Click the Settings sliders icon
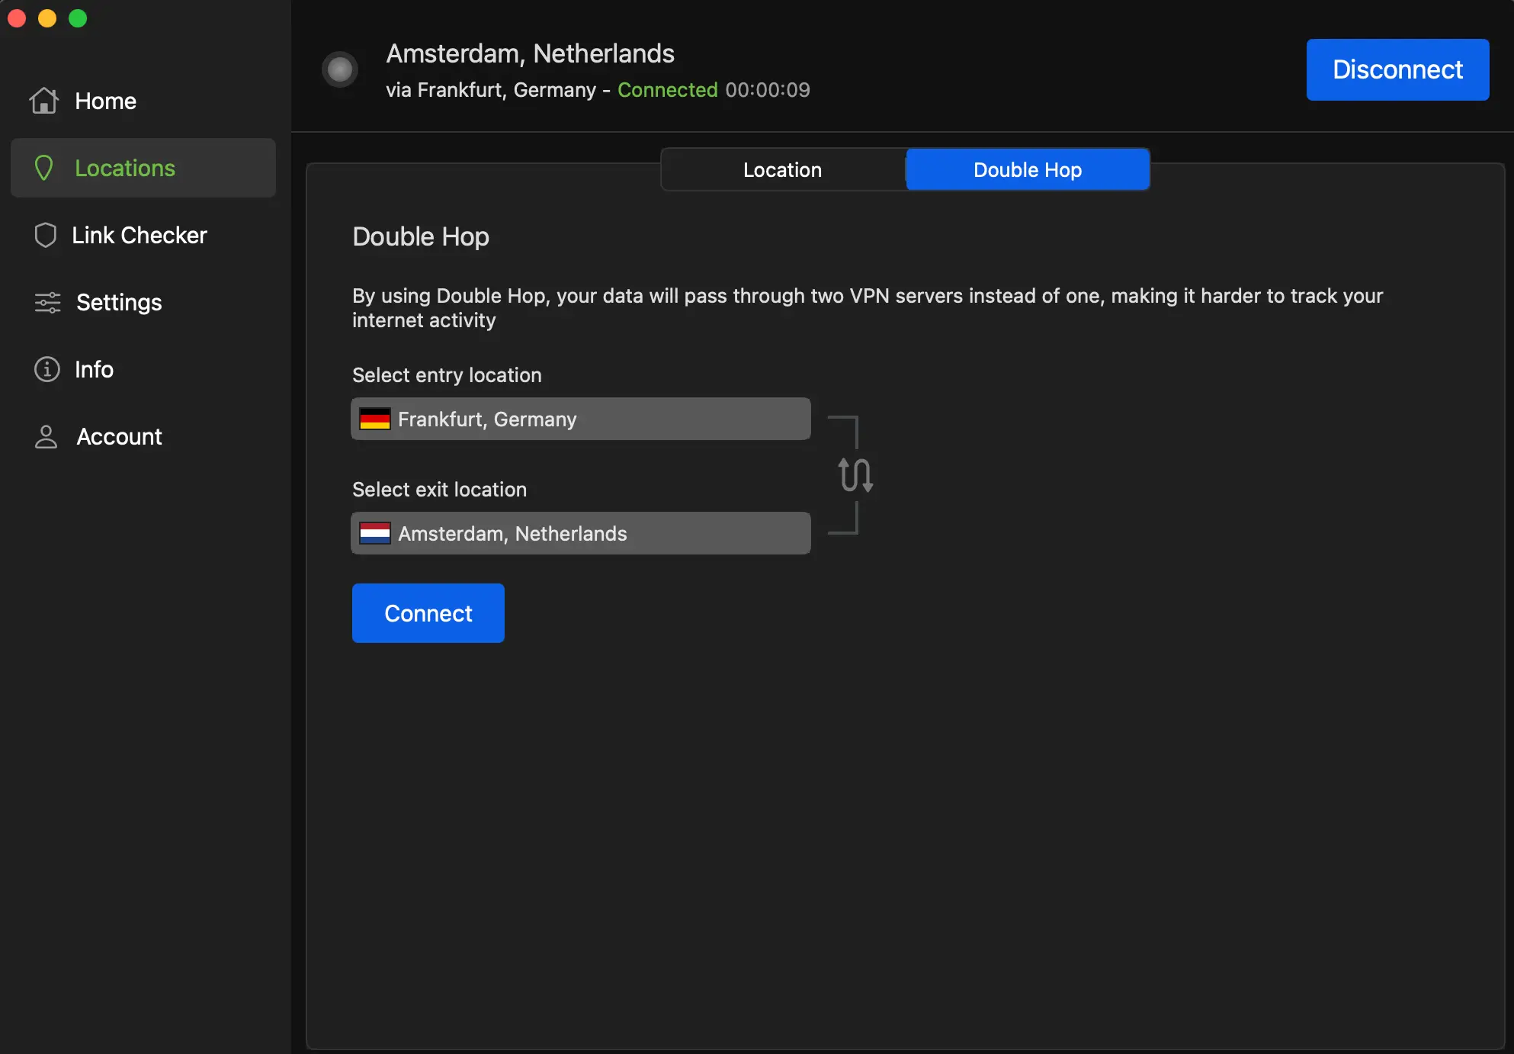Viewport: 1514px width, 1054px height. (46, 302)
